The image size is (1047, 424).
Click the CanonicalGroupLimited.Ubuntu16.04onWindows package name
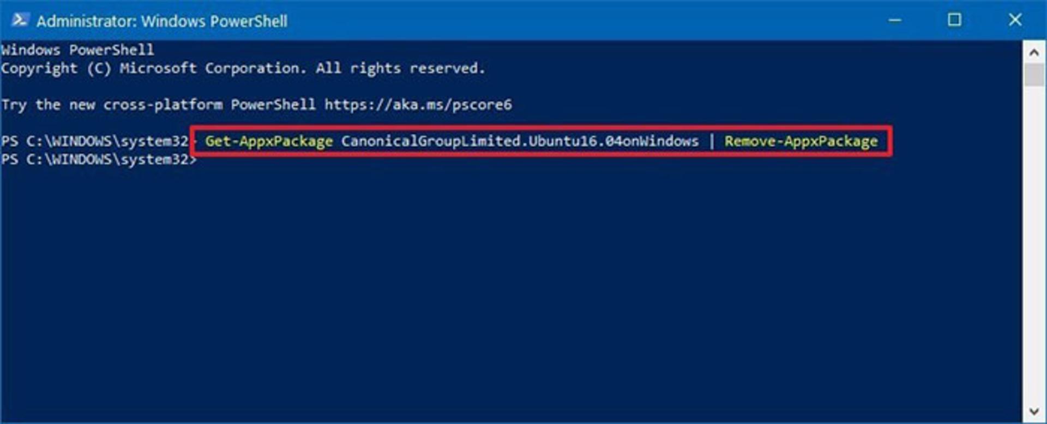pyautogui.click(x=520, y=141)
